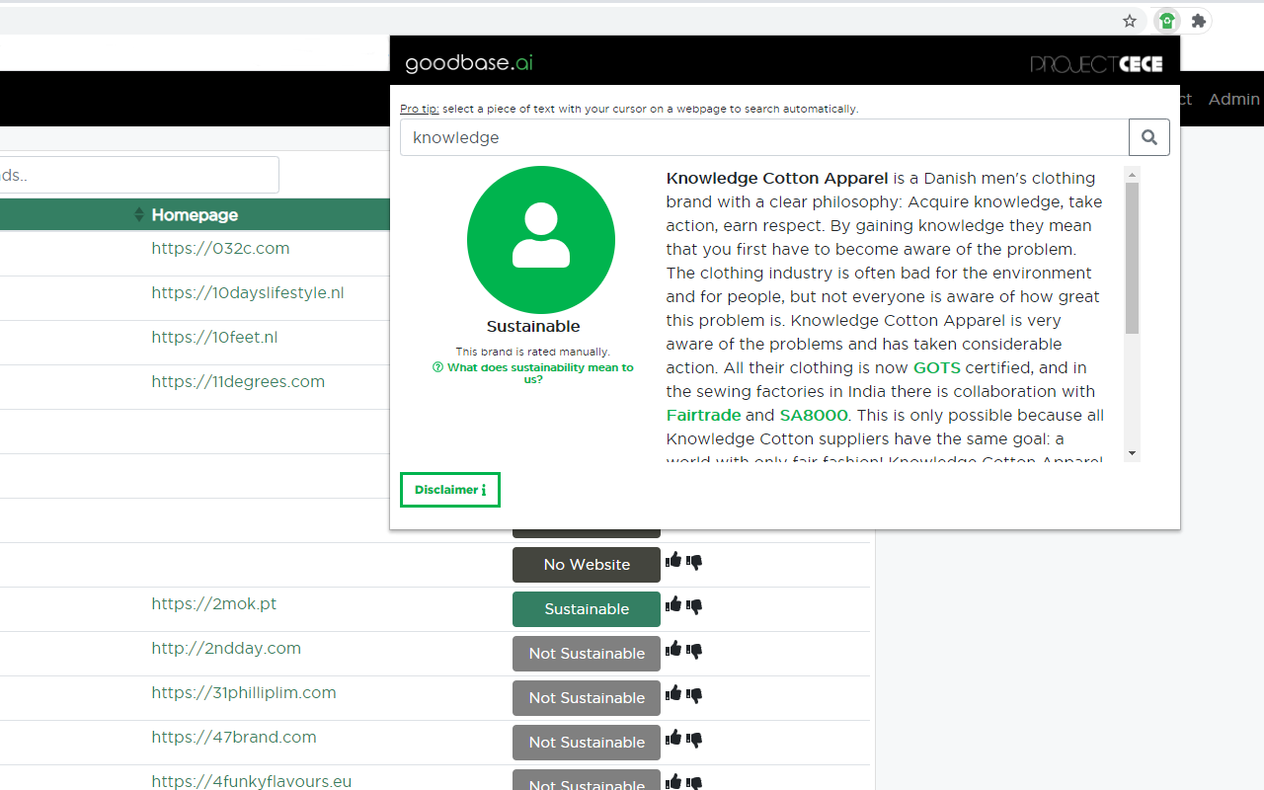
Task: Click the scrollbar down arrow in popup
Action: [x=1133, y=454]
